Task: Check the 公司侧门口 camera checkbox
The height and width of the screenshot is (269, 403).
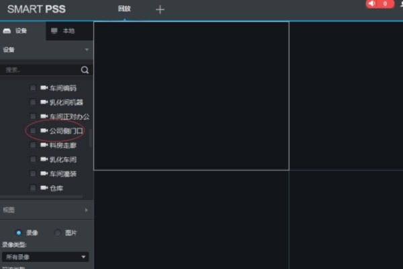Action: click(x=32, y=131)
